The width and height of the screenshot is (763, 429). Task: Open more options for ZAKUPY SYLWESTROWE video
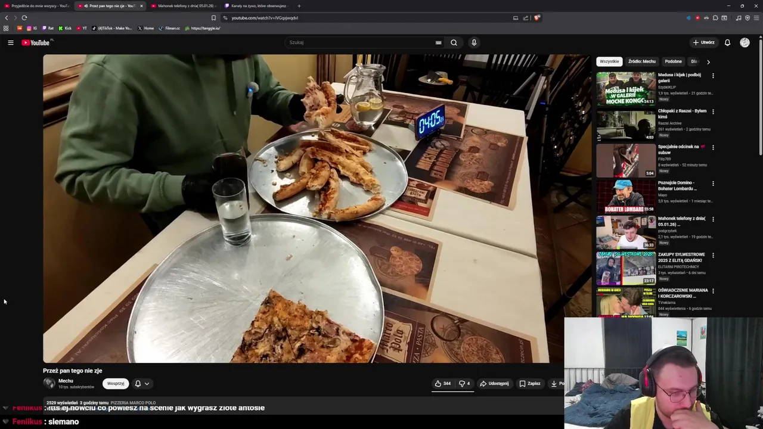point(713,255)
